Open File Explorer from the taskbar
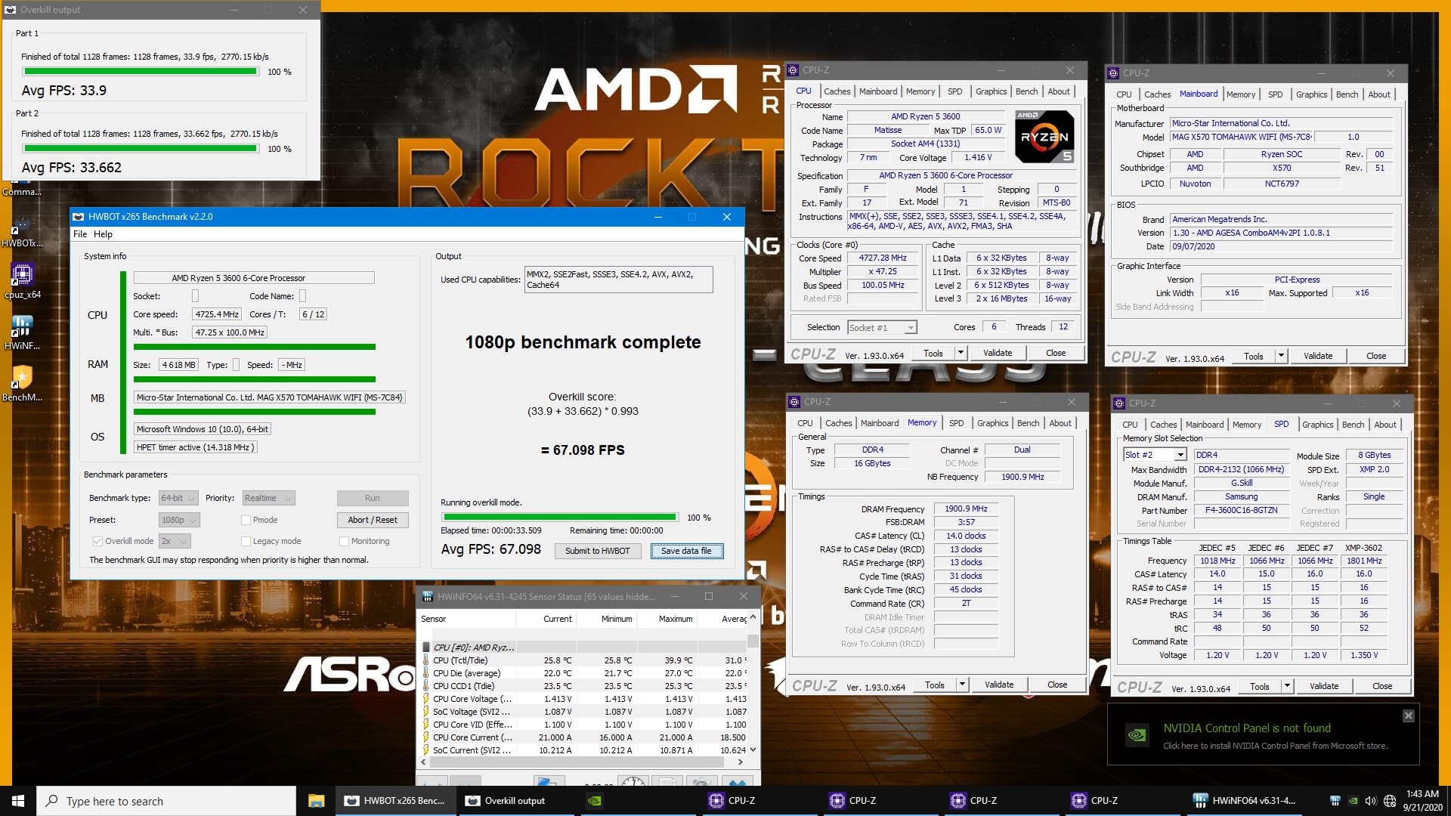The width and height of the screenshot is (1451, 816). coord(316,801)
